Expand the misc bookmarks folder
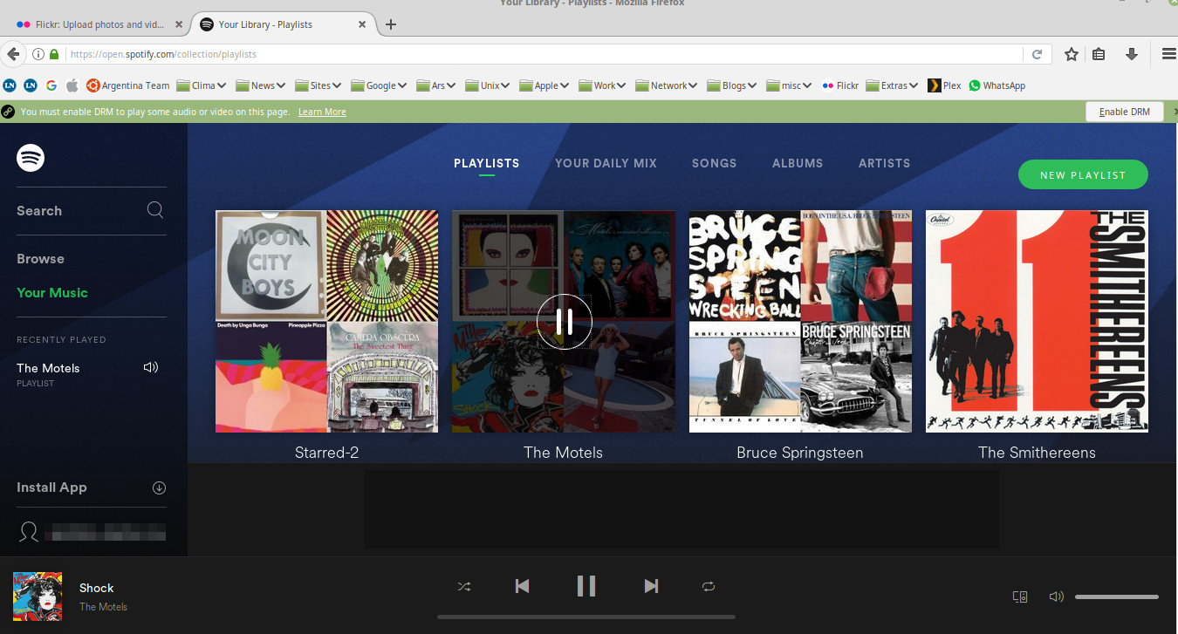The height and width of the screenshot is (634, 1178). 790,85
